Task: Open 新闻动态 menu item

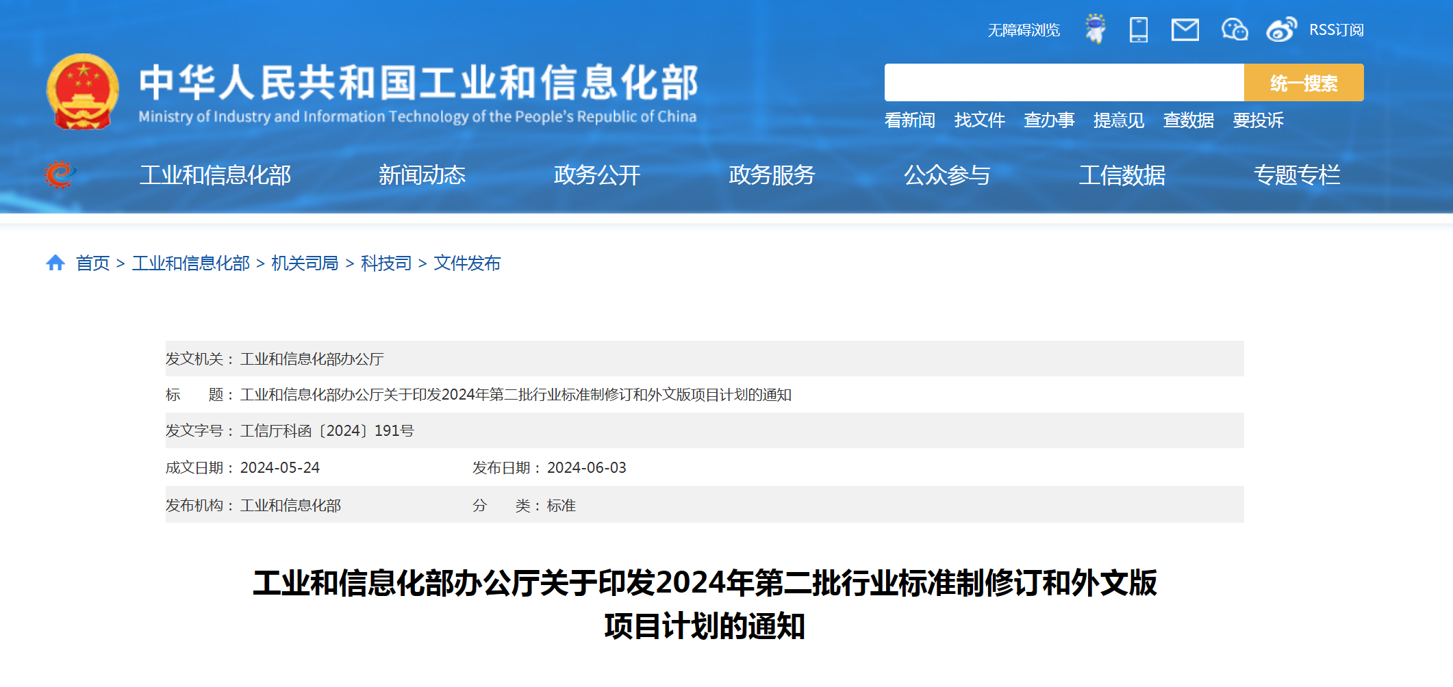Action: click(x=422, y=175)
